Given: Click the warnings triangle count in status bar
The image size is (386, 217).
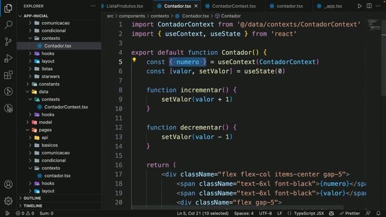Looking at the screenshot, I should [30, 213].
